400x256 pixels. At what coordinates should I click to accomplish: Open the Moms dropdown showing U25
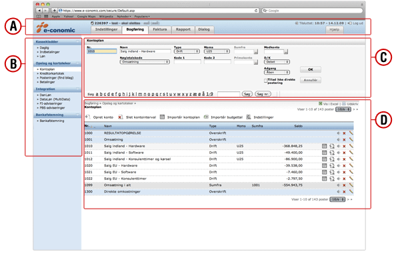click(217, 51)
